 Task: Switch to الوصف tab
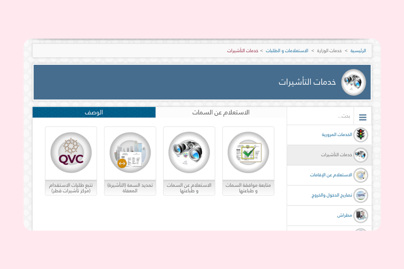point(94,112)
